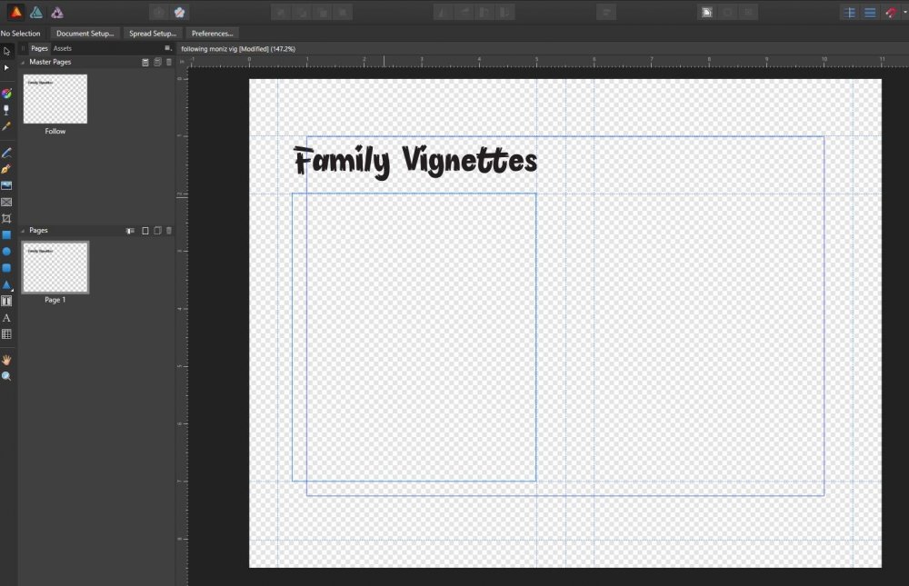Open Document Setup dialog
909x586 pixels.
(85, 34)
